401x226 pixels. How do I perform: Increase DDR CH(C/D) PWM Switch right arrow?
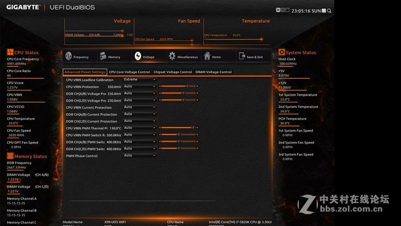(x=197, y=148)
